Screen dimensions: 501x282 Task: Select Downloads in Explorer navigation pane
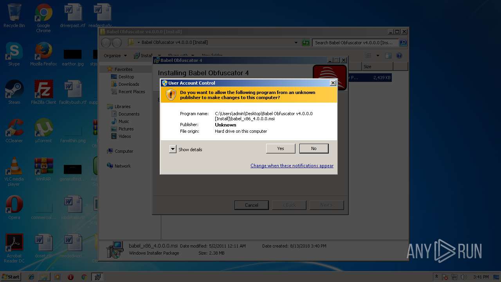pos(129,84)
